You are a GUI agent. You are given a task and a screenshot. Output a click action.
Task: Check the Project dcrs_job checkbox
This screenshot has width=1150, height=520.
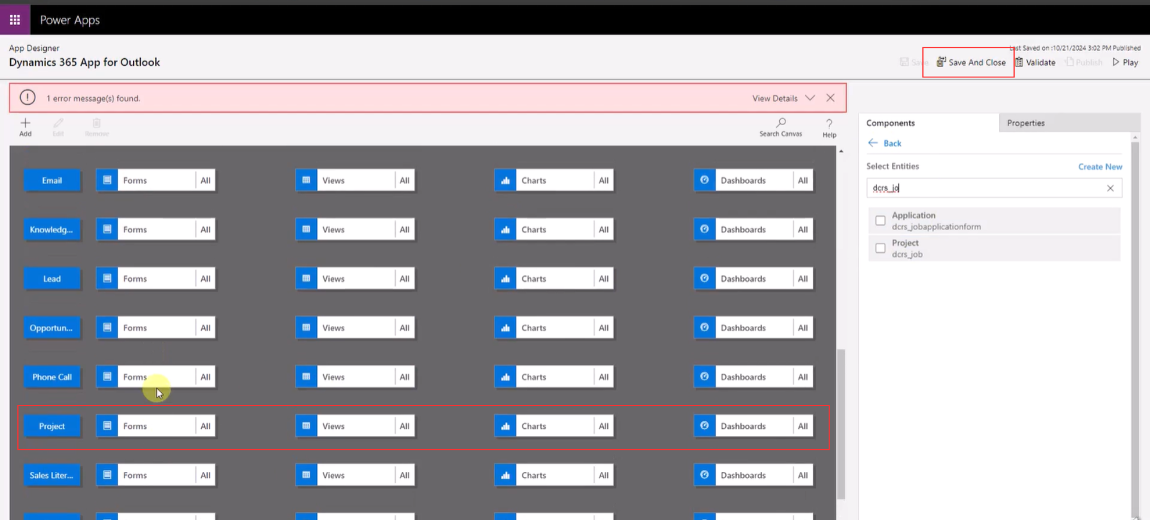pos(880,248)
